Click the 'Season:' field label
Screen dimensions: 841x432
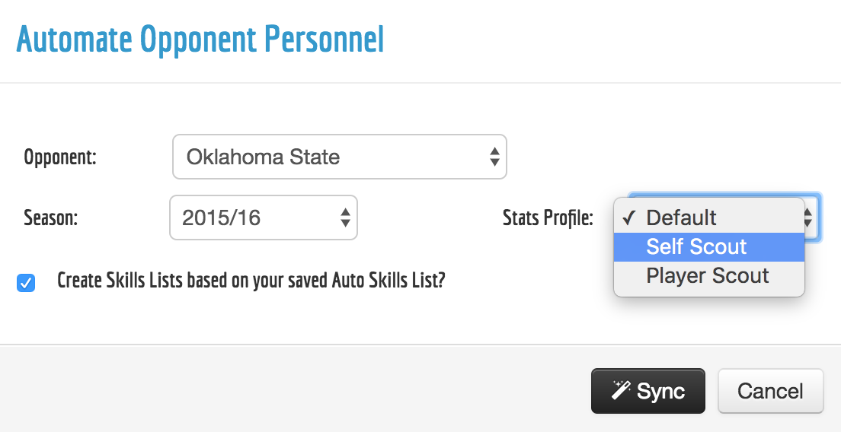52,219
